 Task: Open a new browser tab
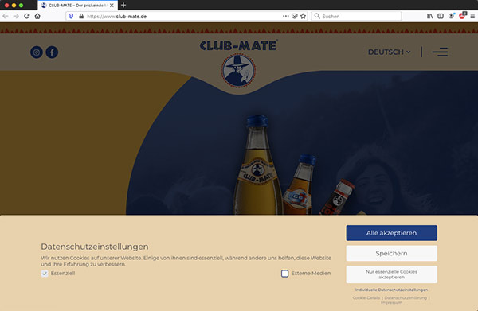pyautogui.click(x=123, y=6)
